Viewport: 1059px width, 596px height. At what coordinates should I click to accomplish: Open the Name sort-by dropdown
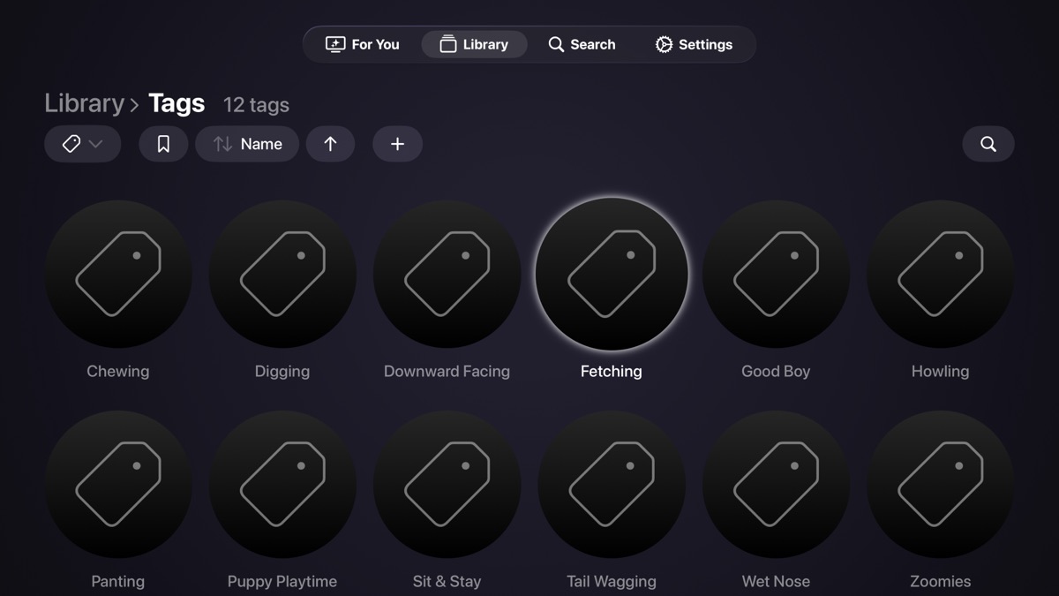[247, 144]
